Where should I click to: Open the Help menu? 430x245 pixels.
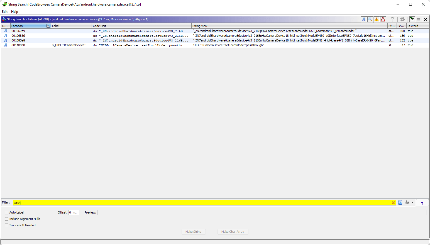[14, 12]
